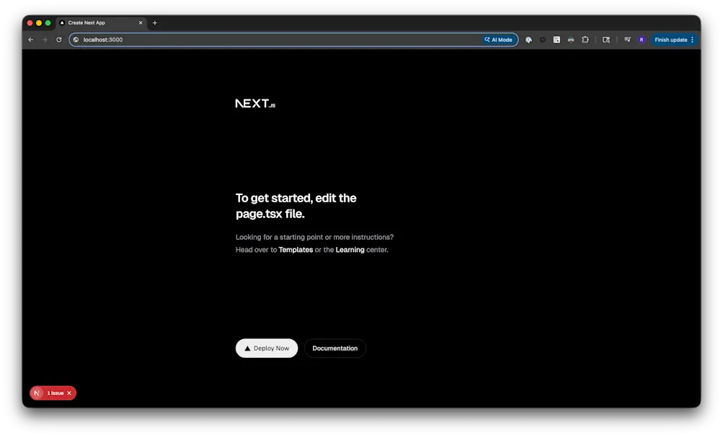Open a new browser tab
The image size is (723, 437).
(155, 22)
